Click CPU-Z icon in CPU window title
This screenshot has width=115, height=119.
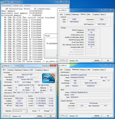2,66
